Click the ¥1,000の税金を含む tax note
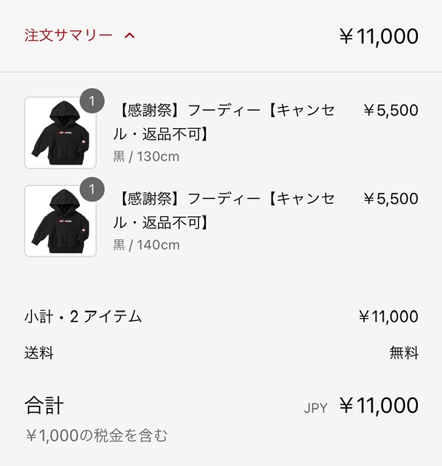442x466 pixels. coord(96,436)
